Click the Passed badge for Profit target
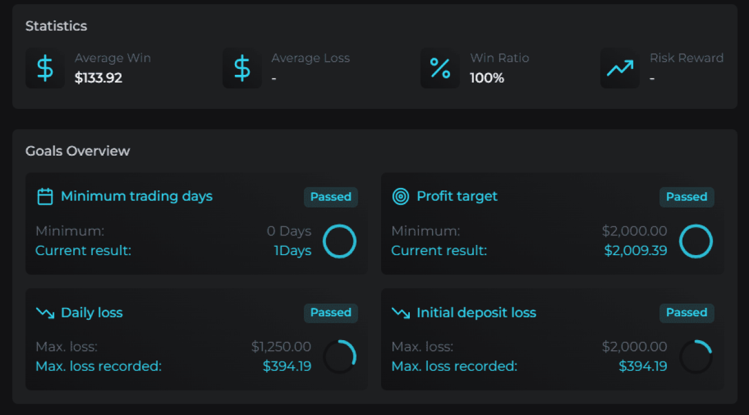 tap(687, 197)
